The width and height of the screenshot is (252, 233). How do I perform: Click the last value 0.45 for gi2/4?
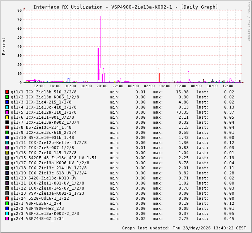[229, 219]
